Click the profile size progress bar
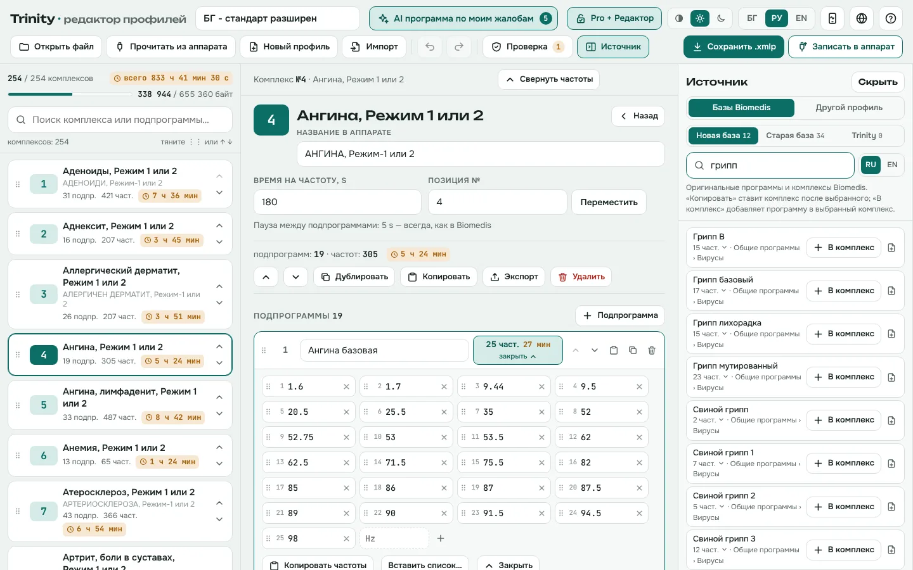Screen dimensions: 913x570 pyautogui.click(x=71, y=94)
